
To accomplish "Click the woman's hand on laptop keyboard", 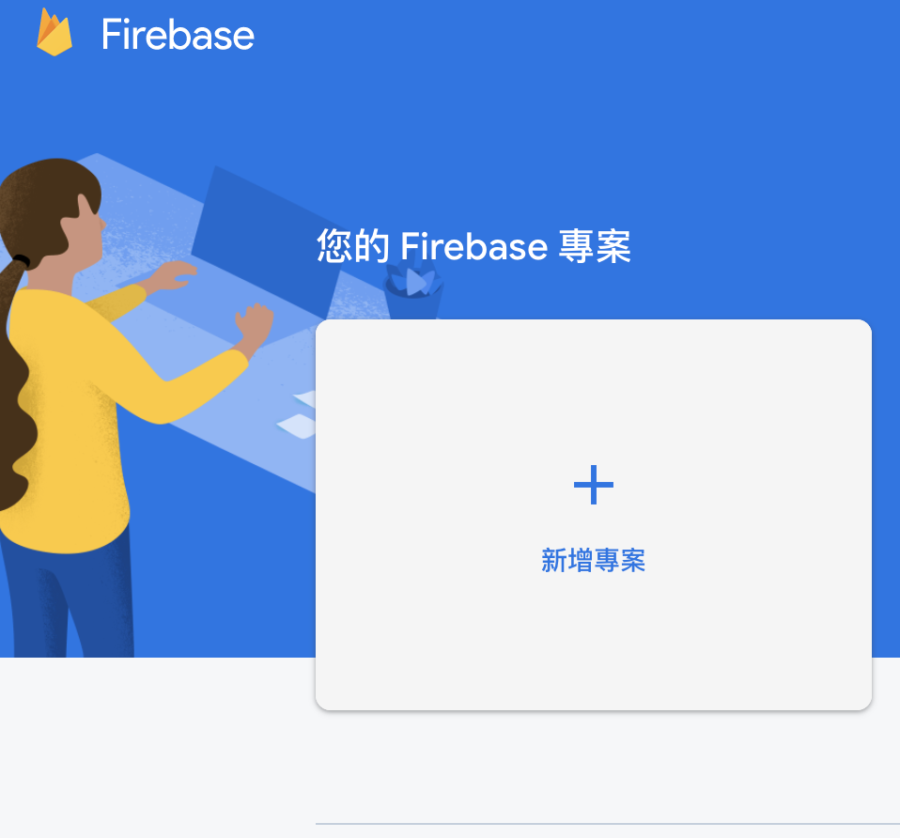I will tap(175, 275).
